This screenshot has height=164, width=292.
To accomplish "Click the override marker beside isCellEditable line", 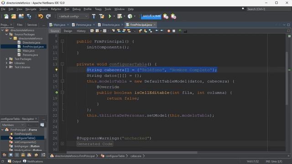I will 57,92.
